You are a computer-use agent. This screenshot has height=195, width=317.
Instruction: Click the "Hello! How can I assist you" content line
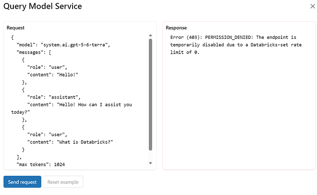(x=79, y=104)
